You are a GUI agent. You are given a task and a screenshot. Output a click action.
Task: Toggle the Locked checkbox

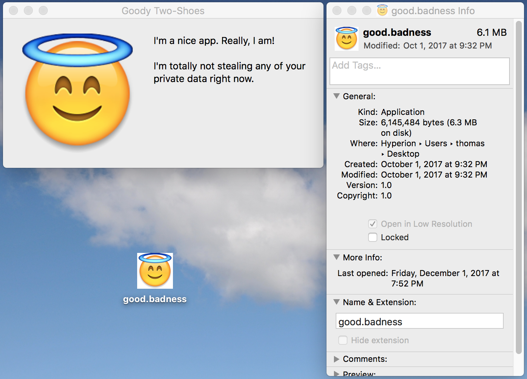pos(373,237)
